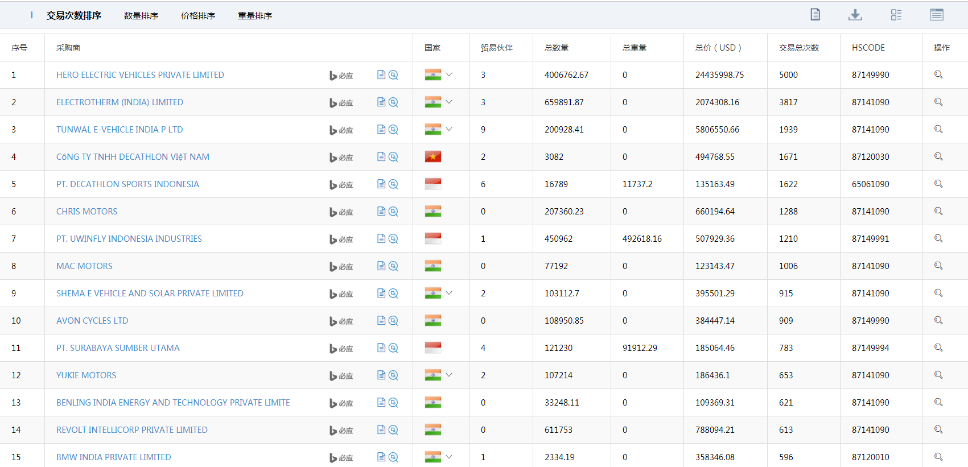Click the action search icon in row 7

(x=938, y=238)
